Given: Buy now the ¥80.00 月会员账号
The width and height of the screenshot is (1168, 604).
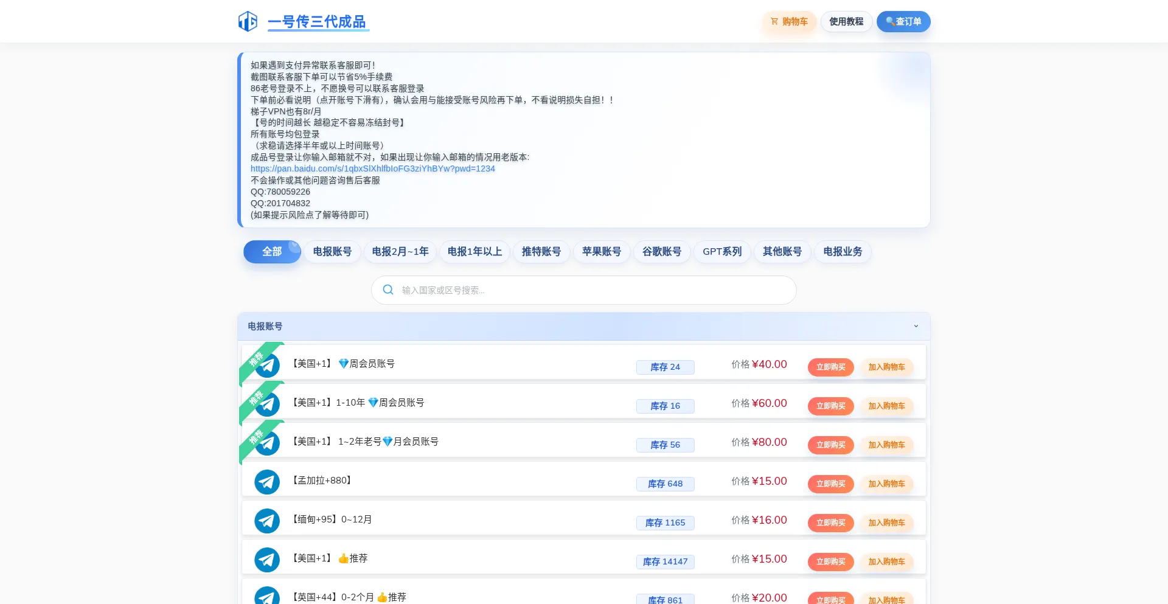Looking at the screenshot, I should [x=831, y=445].
